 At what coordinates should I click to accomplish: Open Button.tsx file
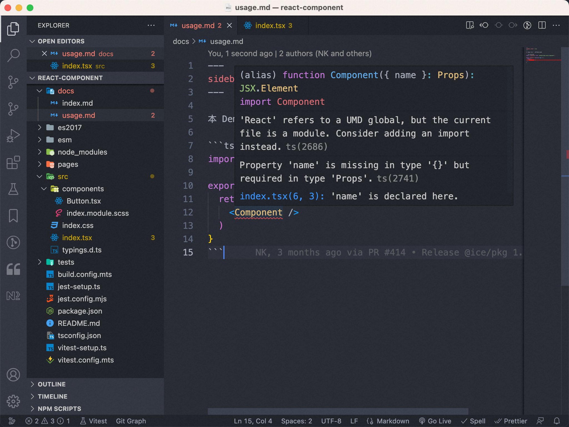pos(95,201)
